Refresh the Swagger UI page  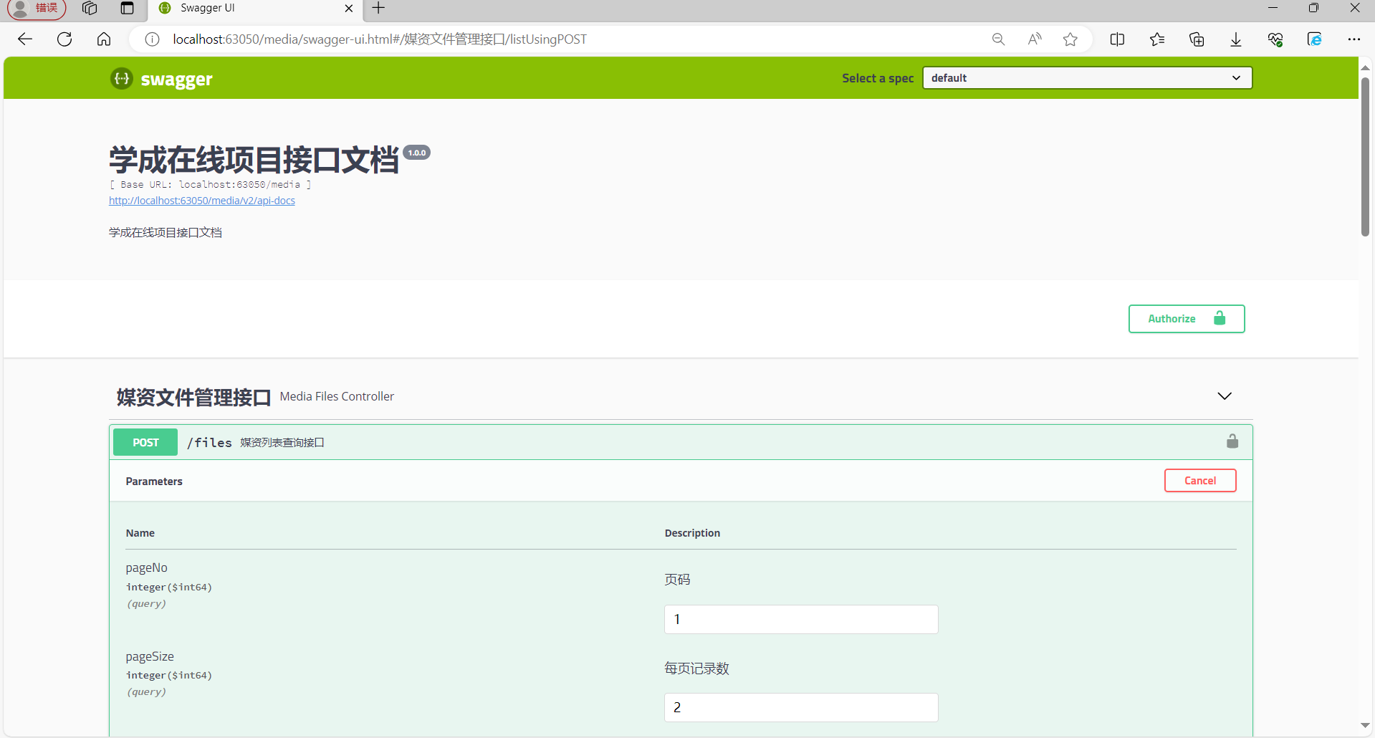pos(64,39)
